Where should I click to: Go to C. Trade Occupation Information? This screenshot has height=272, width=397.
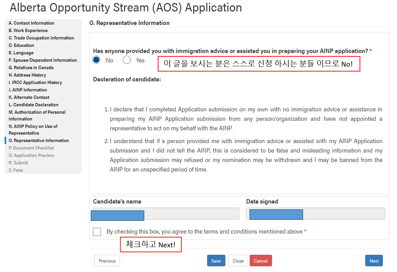pos(41,38)
